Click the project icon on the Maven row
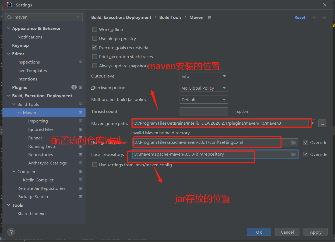The height and width of the screenshot is (242, 335). click(80, 113)
